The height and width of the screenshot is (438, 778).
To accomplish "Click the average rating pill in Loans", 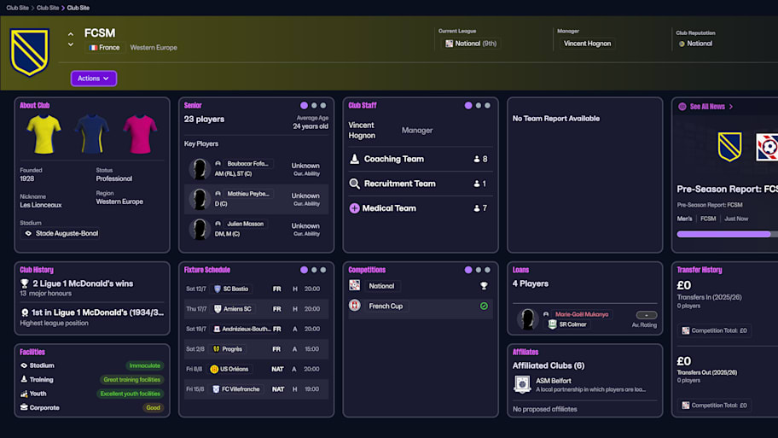I will pyautogui.click(x=647, y=315).
